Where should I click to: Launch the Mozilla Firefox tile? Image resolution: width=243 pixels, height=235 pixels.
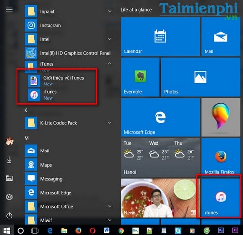(x=221, y=157)
